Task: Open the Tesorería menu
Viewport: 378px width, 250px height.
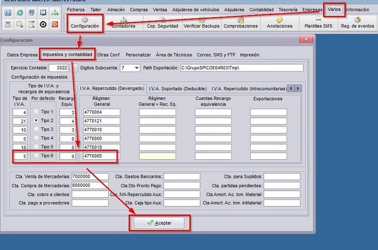Action: (288, 10)
